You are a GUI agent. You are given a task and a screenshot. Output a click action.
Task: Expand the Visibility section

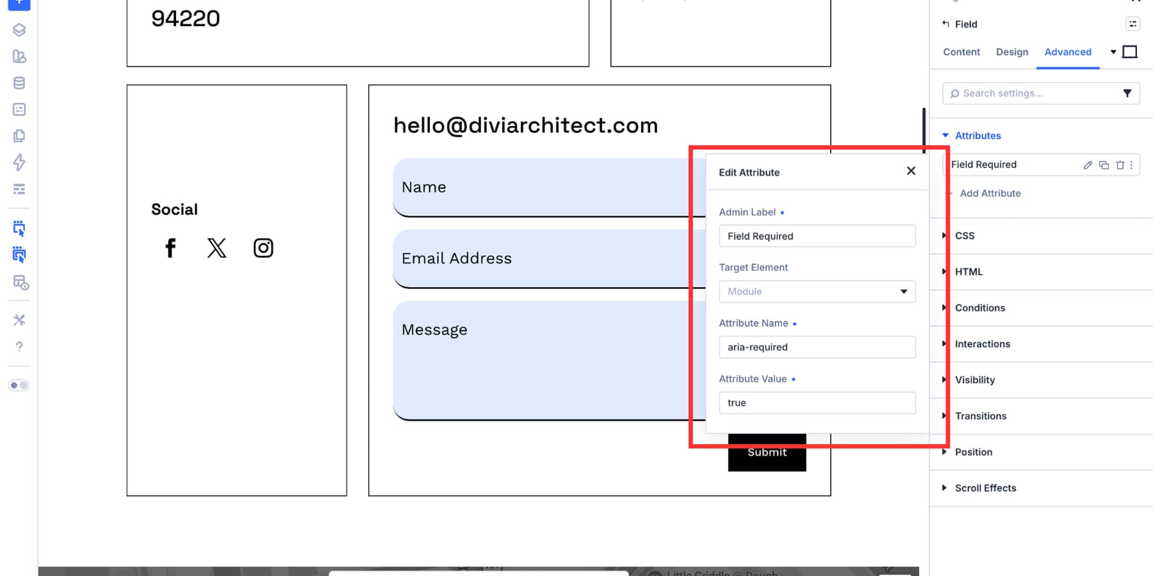pyautogui.click(x=975, y=380)
